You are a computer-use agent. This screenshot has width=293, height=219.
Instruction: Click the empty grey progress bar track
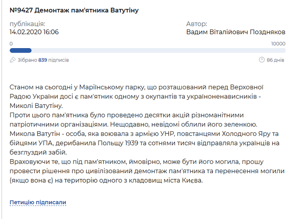[158, 50]
